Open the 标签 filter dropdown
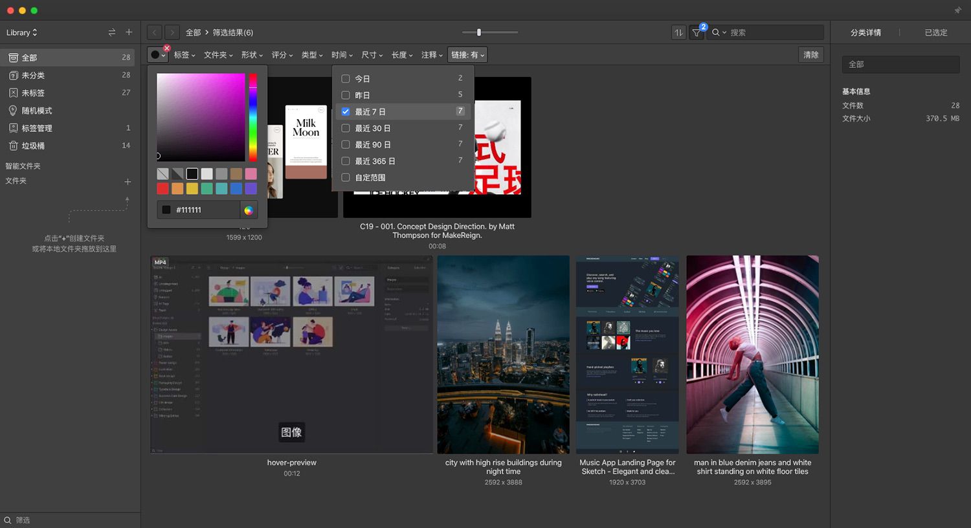 click(184, 55)
